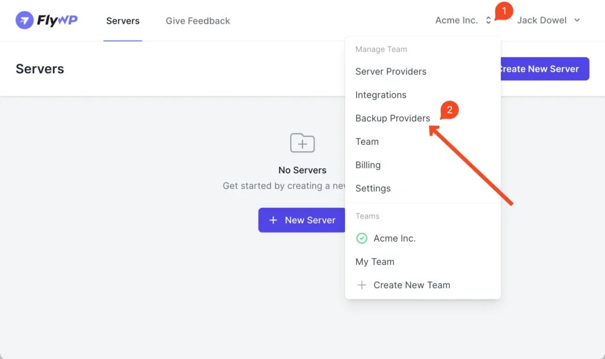The width and height of the screenshot is (605, 359).
Task: Click the red annotation badge numbered 1
Action: pyautogui.click(x=503, y=11)
